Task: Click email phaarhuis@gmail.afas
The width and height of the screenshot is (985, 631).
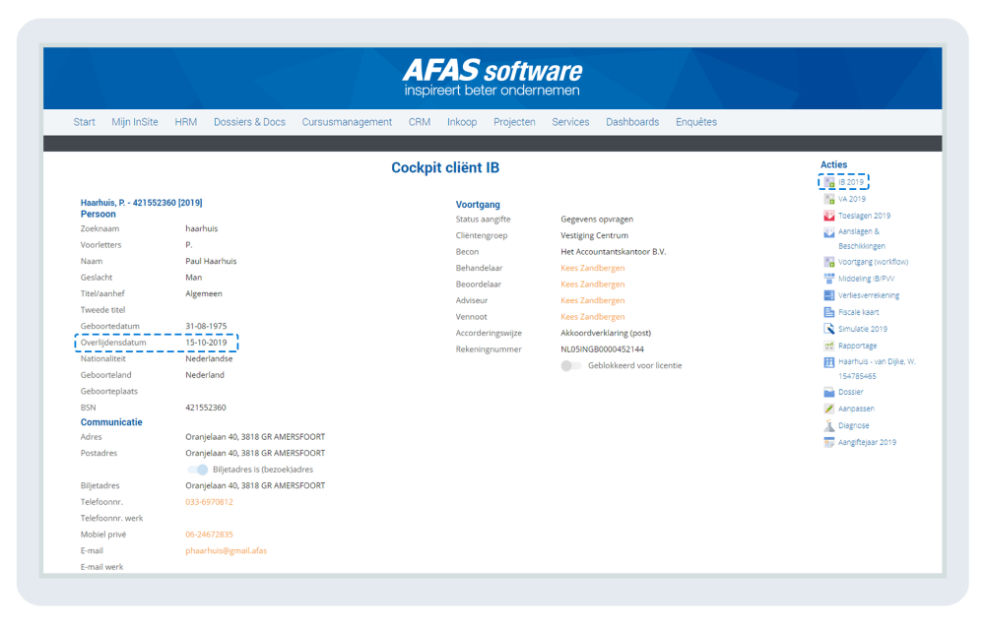Action: click(227, 551)
